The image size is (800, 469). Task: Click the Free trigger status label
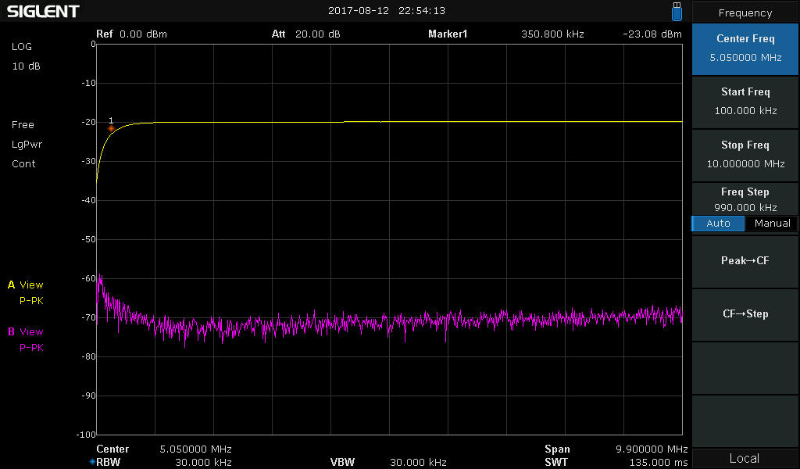23,124
